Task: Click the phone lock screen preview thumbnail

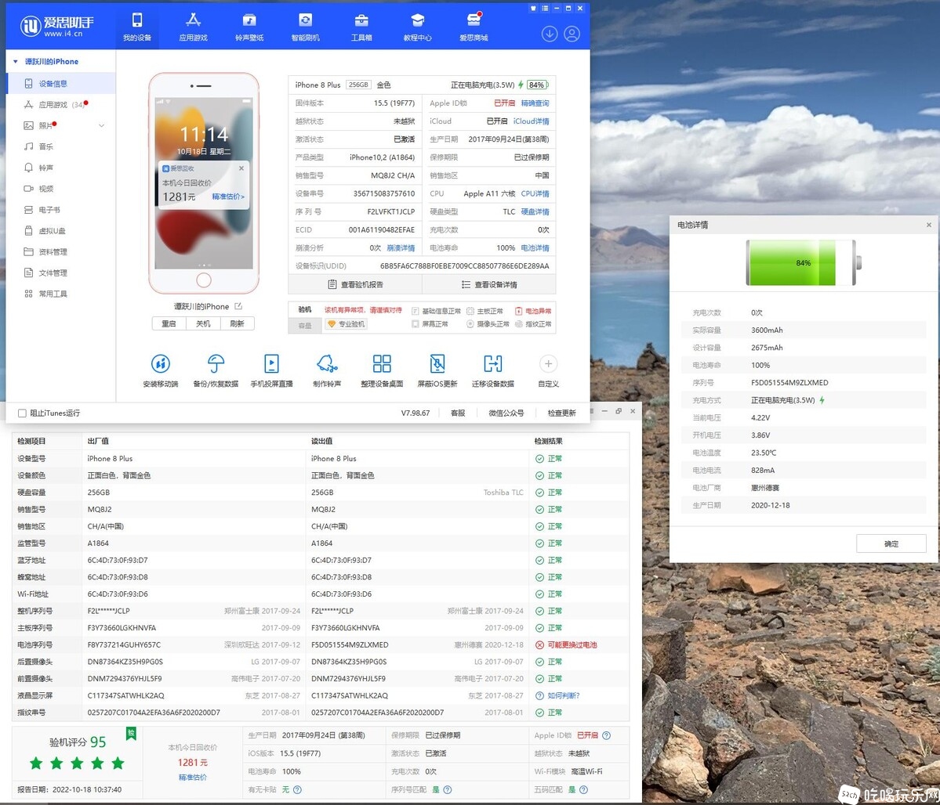Action: click(x=204, y=182)
